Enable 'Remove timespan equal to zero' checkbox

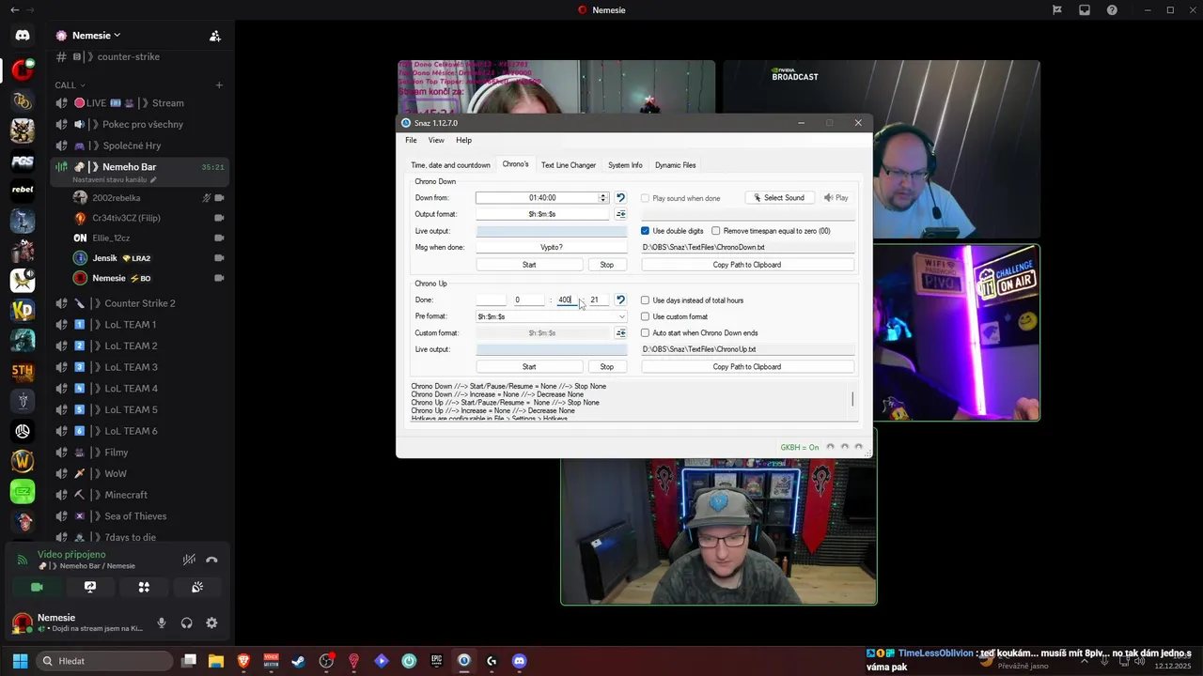coord(716,231)
